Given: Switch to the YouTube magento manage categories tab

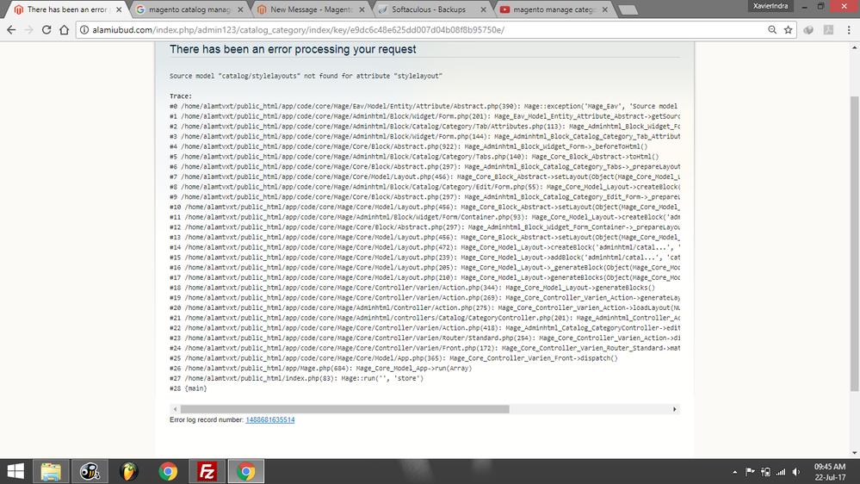Looking at the screenshot, I should [x=551, y=9].
